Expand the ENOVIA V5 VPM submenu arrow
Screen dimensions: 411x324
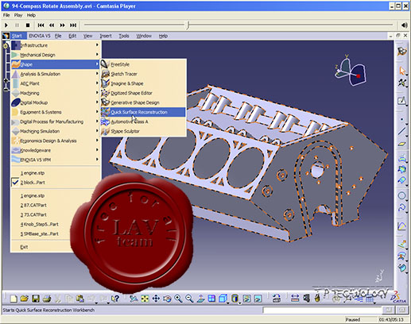click(x=97, y=160)
